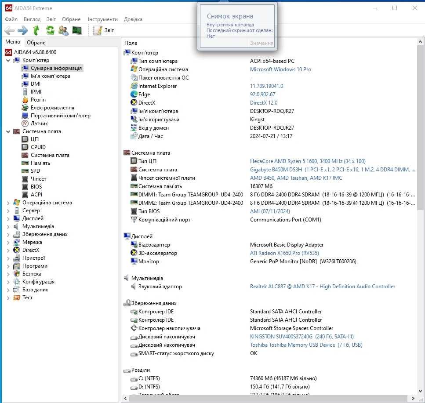Select the DESKTOP-RDQJR27 computer name value
The image size is (425, 403).
tap(272, 111)
